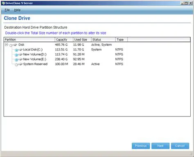Click the 91.28 M used size value
Viewport: 194px width, 157px height.
click(x=79, y=54)
